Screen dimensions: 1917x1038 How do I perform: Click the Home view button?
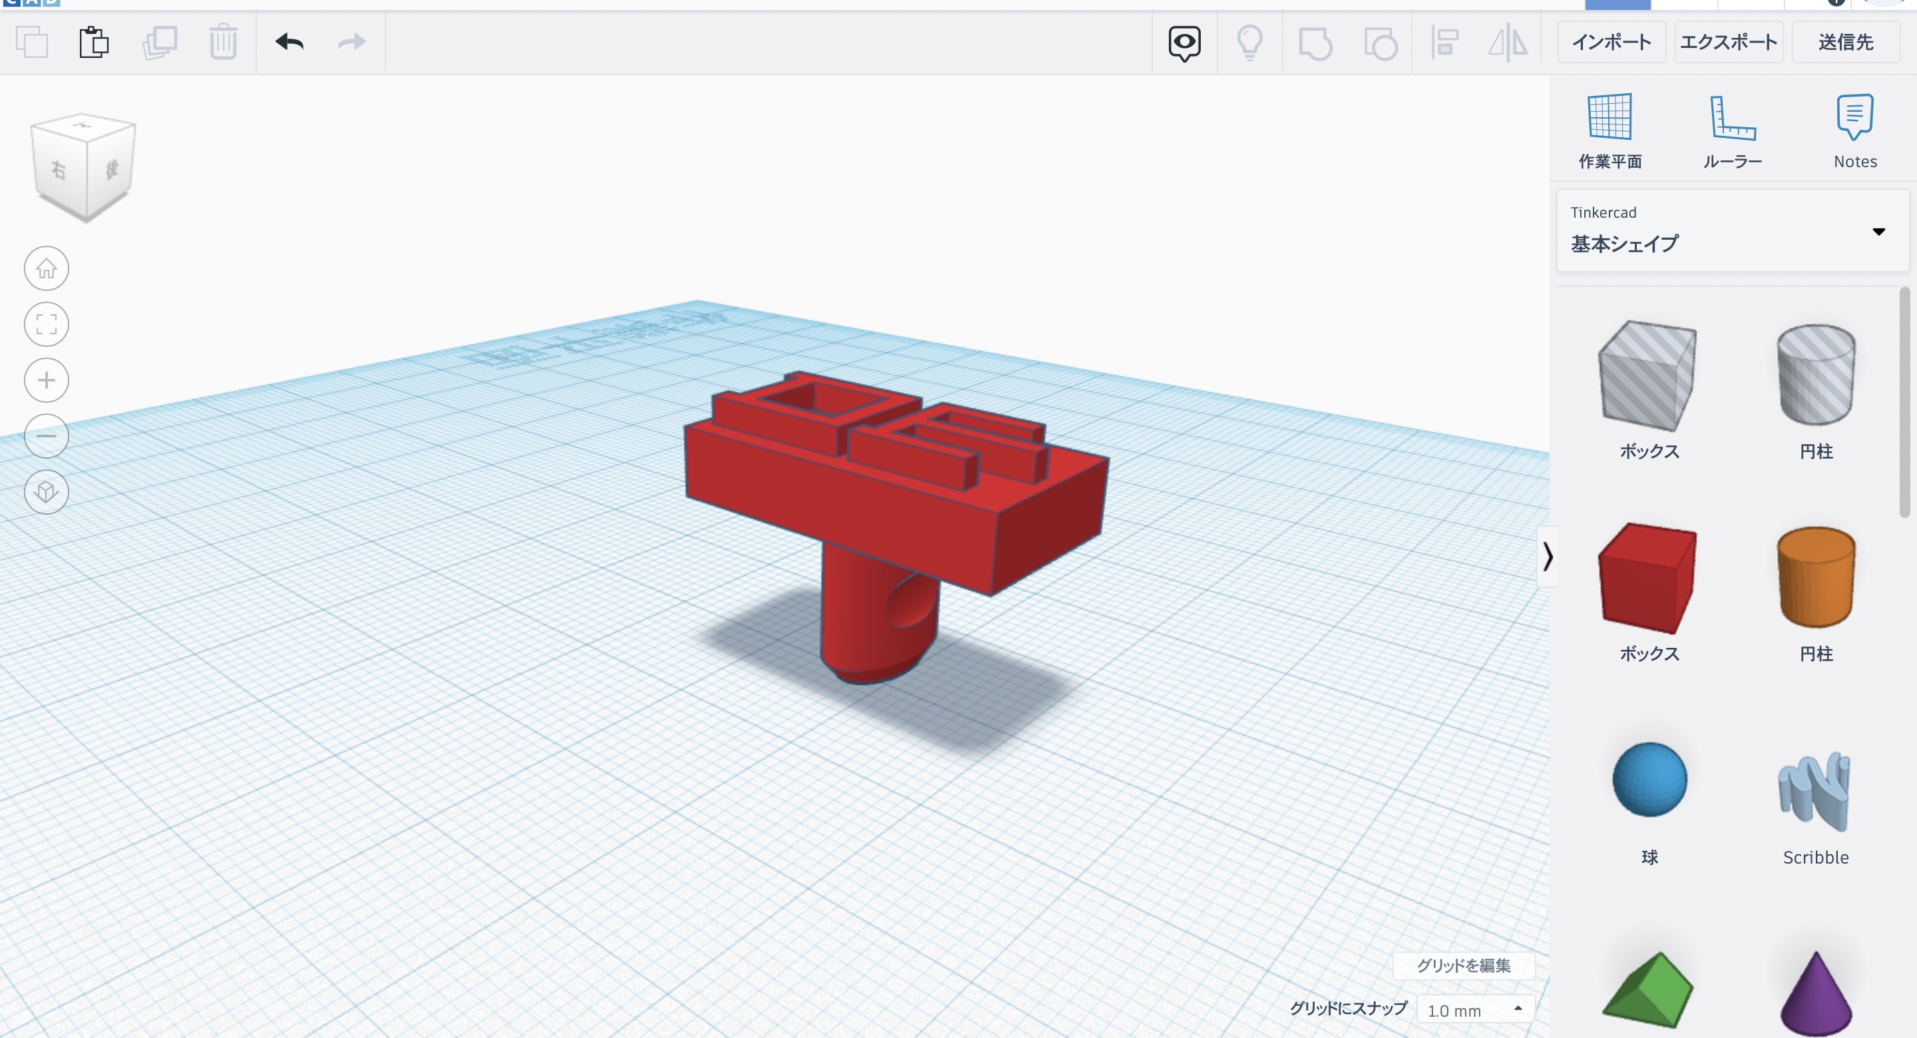pyautogui.click(x=46, y=268)
